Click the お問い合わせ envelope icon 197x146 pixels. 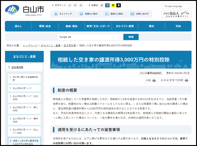click(132, 14)
